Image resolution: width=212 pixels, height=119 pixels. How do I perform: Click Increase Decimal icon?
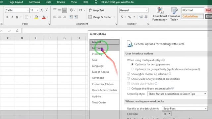click(x=141, y=17)
